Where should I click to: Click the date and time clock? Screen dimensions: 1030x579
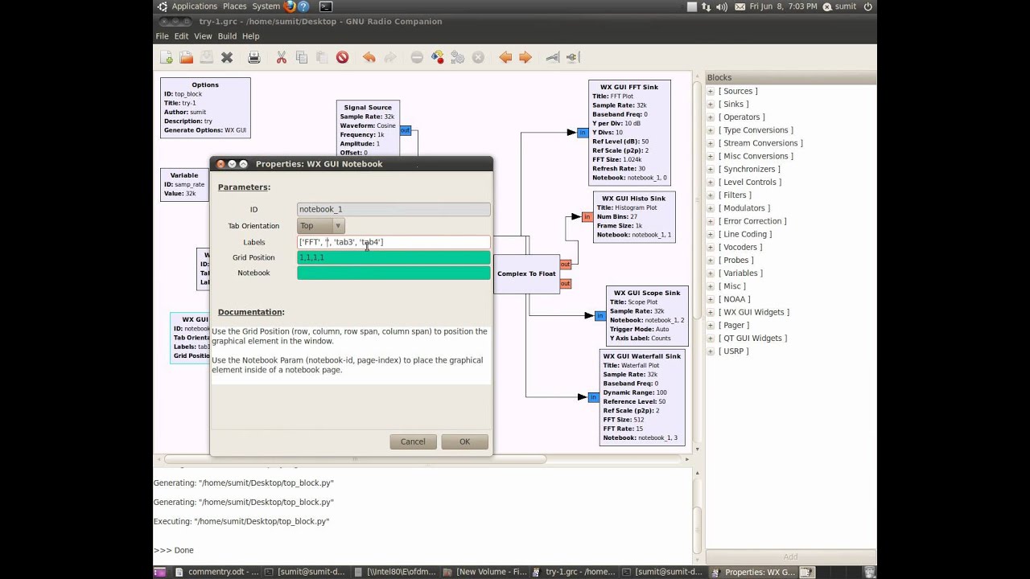(783, 6)
